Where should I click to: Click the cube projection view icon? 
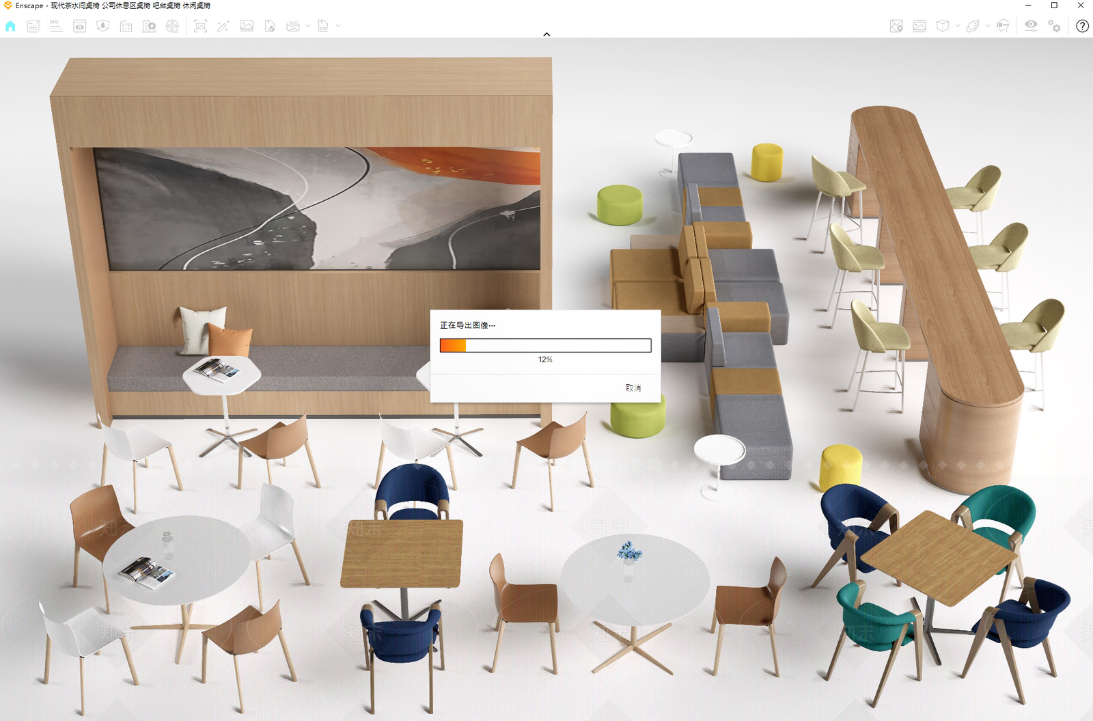point(943,26)
